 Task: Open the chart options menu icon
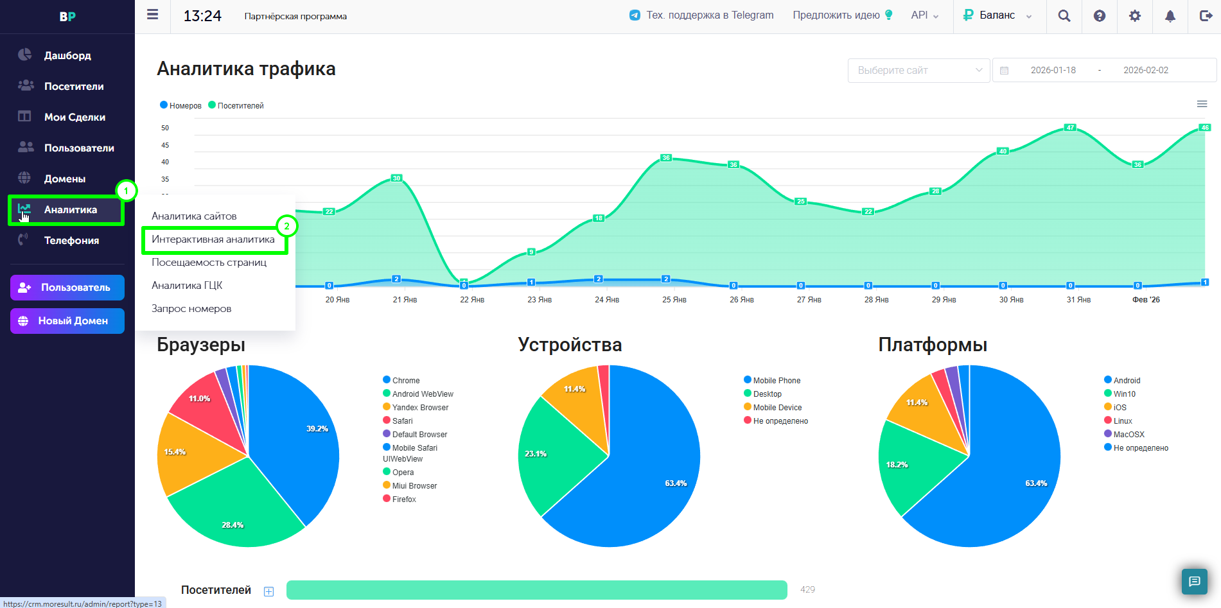1202,104
